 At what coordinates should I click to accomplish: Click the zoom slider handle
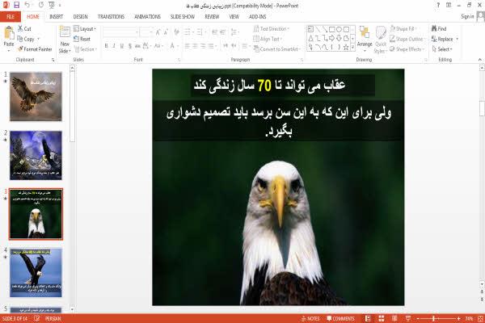433,318
